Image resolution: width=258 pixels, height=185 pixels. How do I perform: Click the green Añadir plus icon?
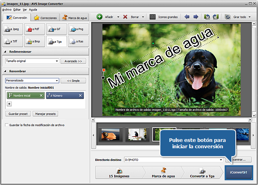click(100, 17)
